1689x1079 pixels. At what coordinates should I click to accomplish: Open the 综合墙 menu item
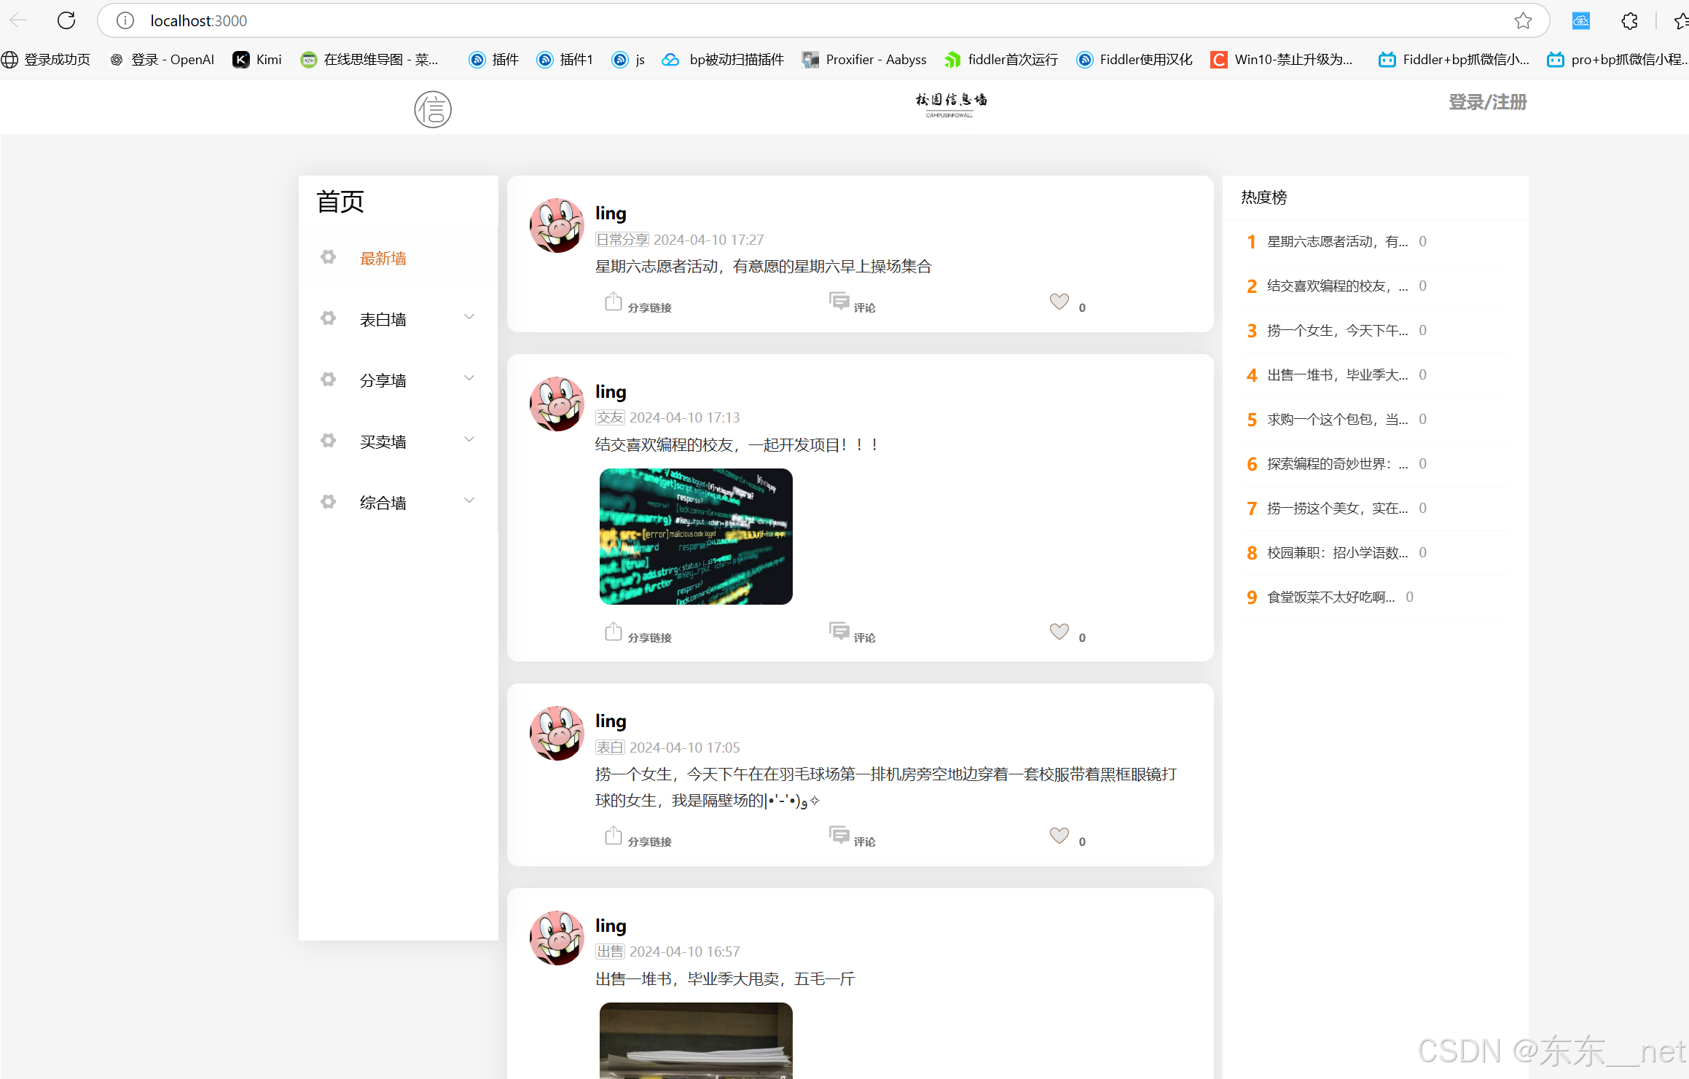(383, 503)
